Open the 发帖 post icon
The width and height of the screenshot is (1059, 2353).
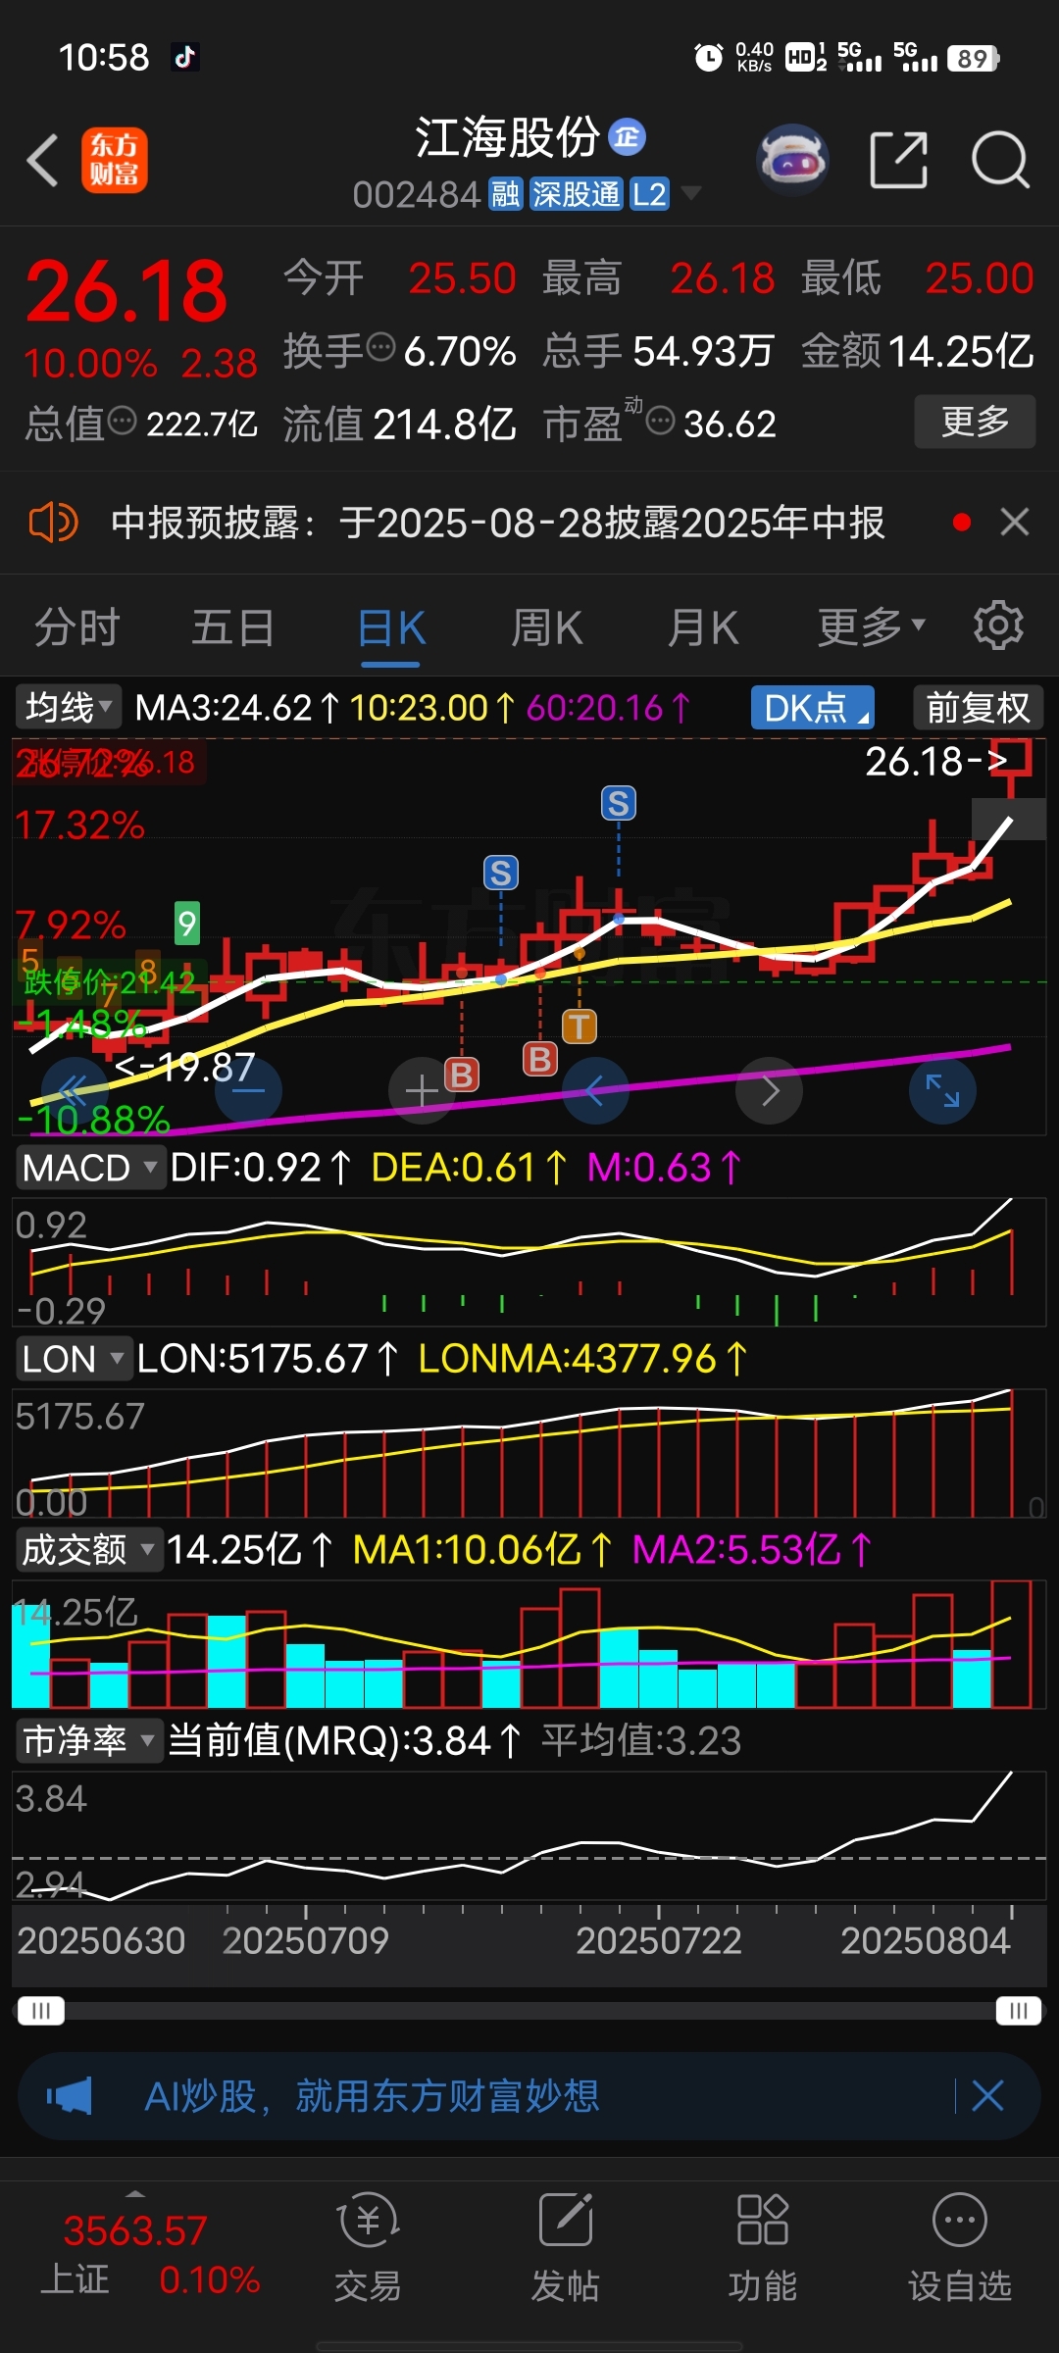[566, 2248]
